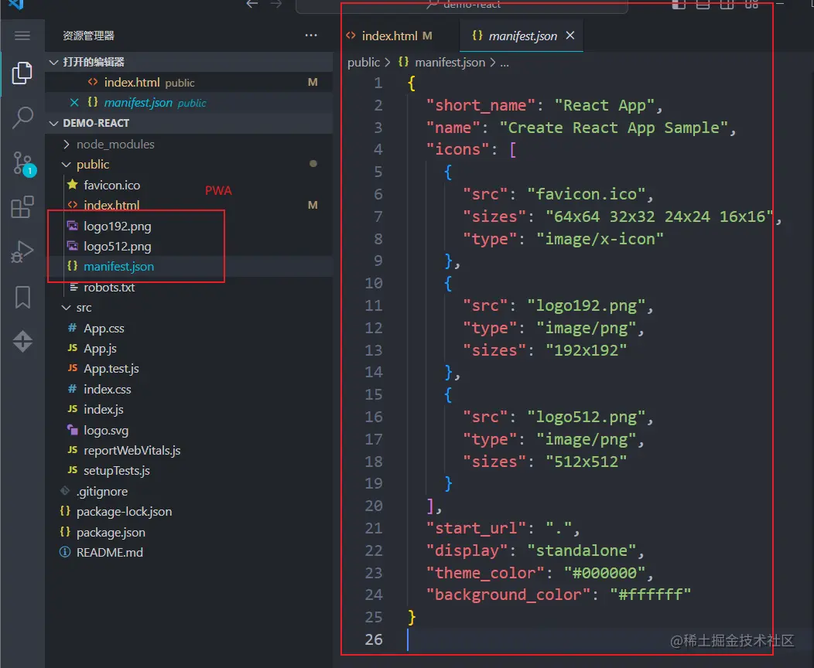Click the "#000000" theme color value
Screen dimensions: 814x668
pyautogui.click(x=604, y=573)
